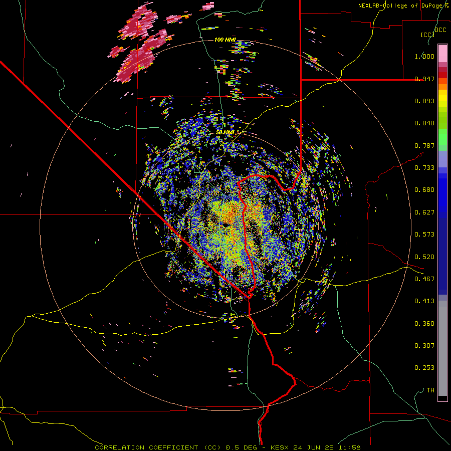This screenshot has height=451, width=451.
Task: Click the pink top segment of color bar
Action: (x=442, y=53)
